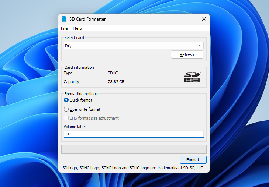Screen dimensions: 269x187
Task: Click the SD Card Formatter title bar icon
Action: pyautogui.click(x=64, y=19)
